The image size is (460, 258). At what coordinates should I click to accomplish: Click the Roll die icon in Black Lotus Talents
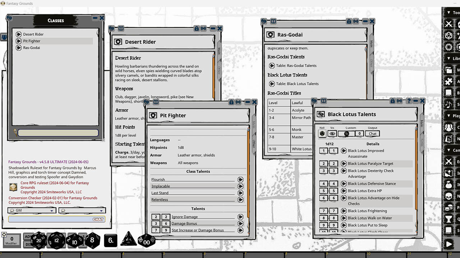coord(322,133)
